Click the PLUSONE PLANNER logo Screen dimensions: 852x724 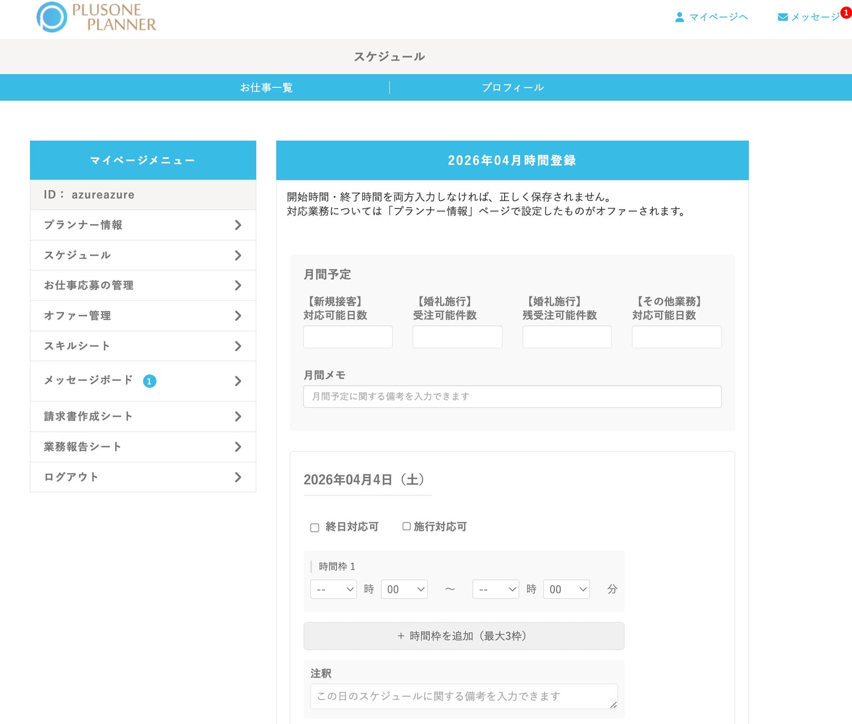click(97, 17)
